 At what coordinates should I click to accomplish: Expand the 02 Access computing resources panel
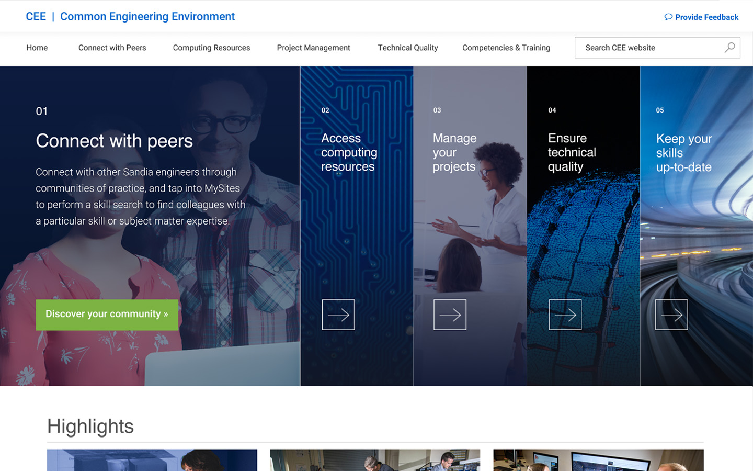coord(349,152)
